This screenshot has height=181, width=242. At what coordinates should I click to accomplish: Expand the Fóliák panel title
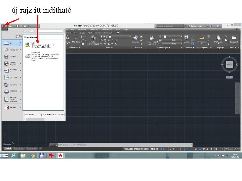pos(109,48)
